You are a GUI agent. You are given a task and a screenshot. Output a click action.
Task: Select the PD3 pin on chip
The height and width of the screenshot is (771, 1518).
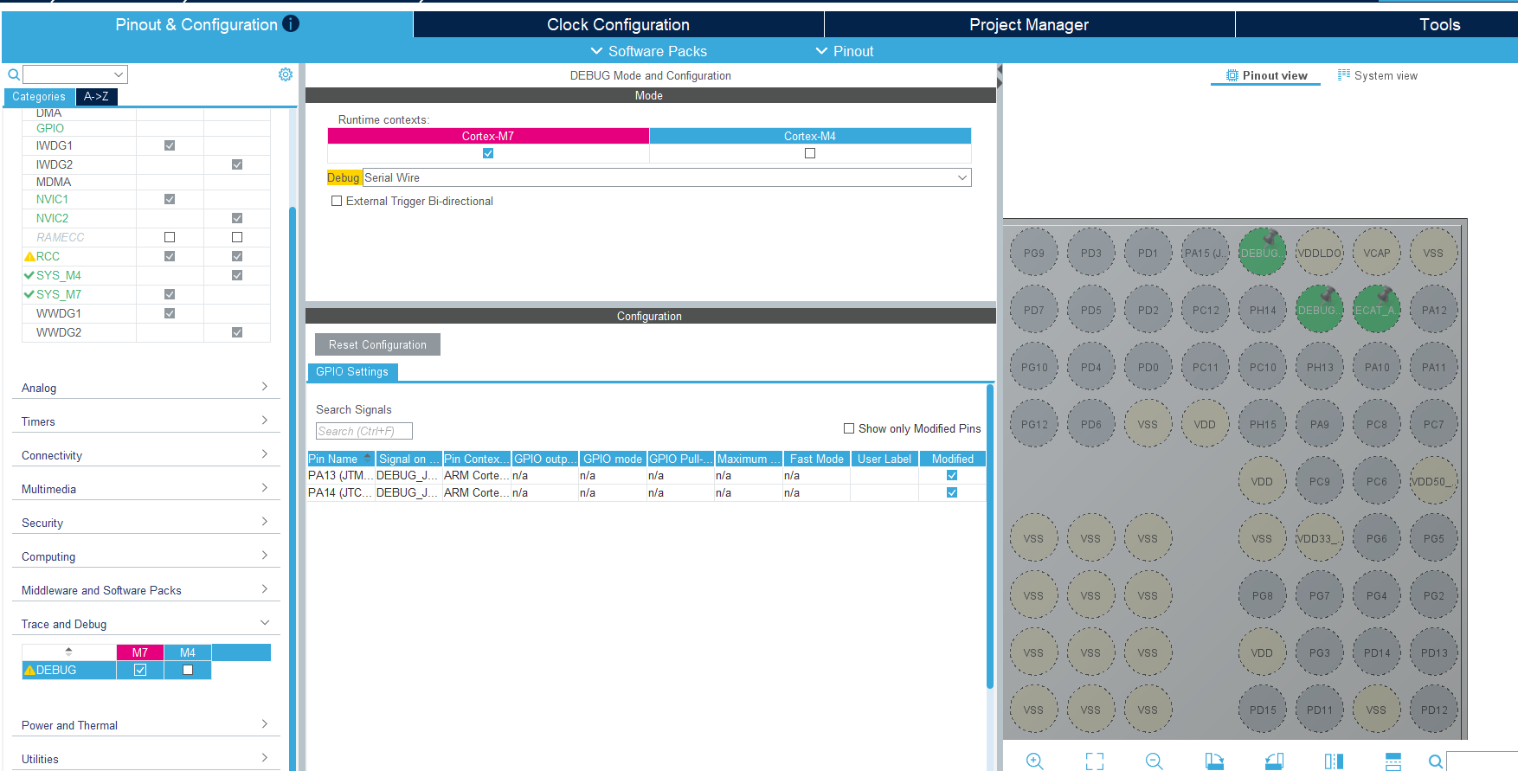[1090, 253]
